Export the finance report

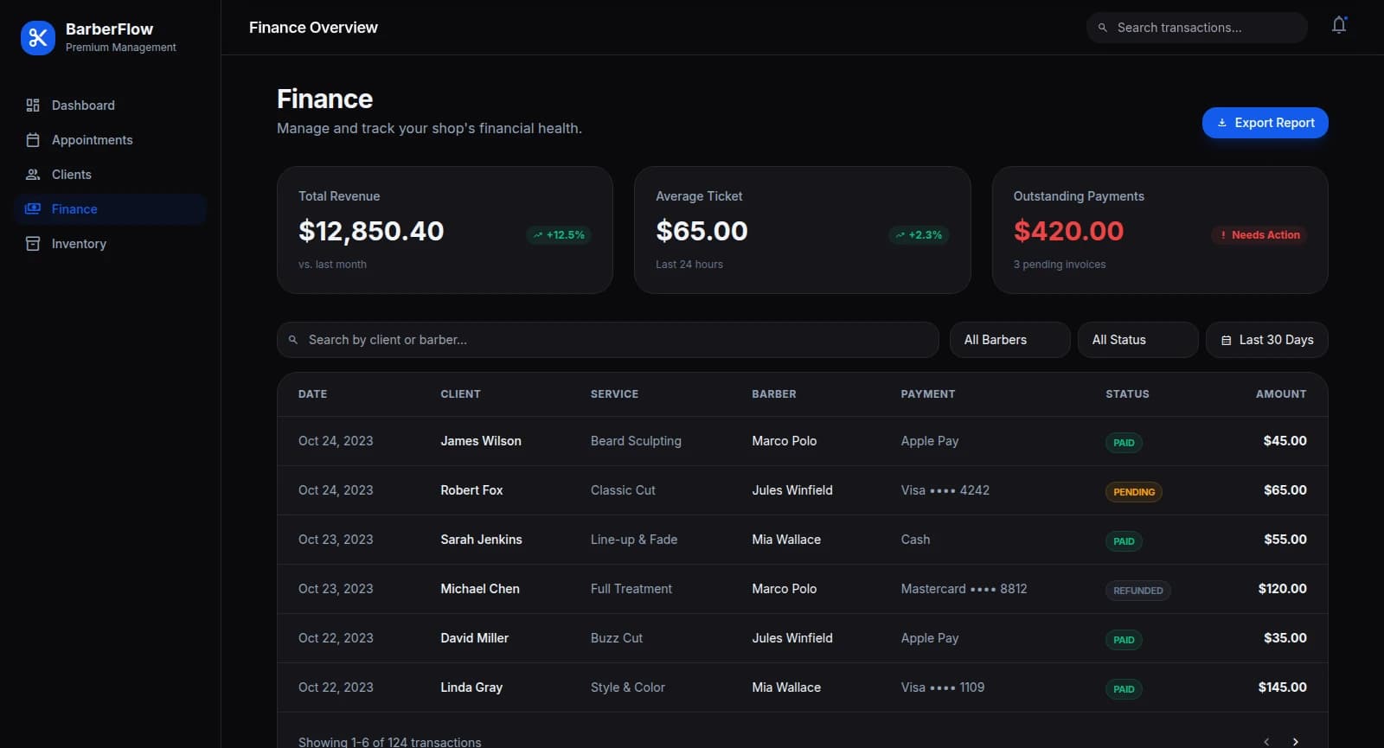click(1265, 123)
